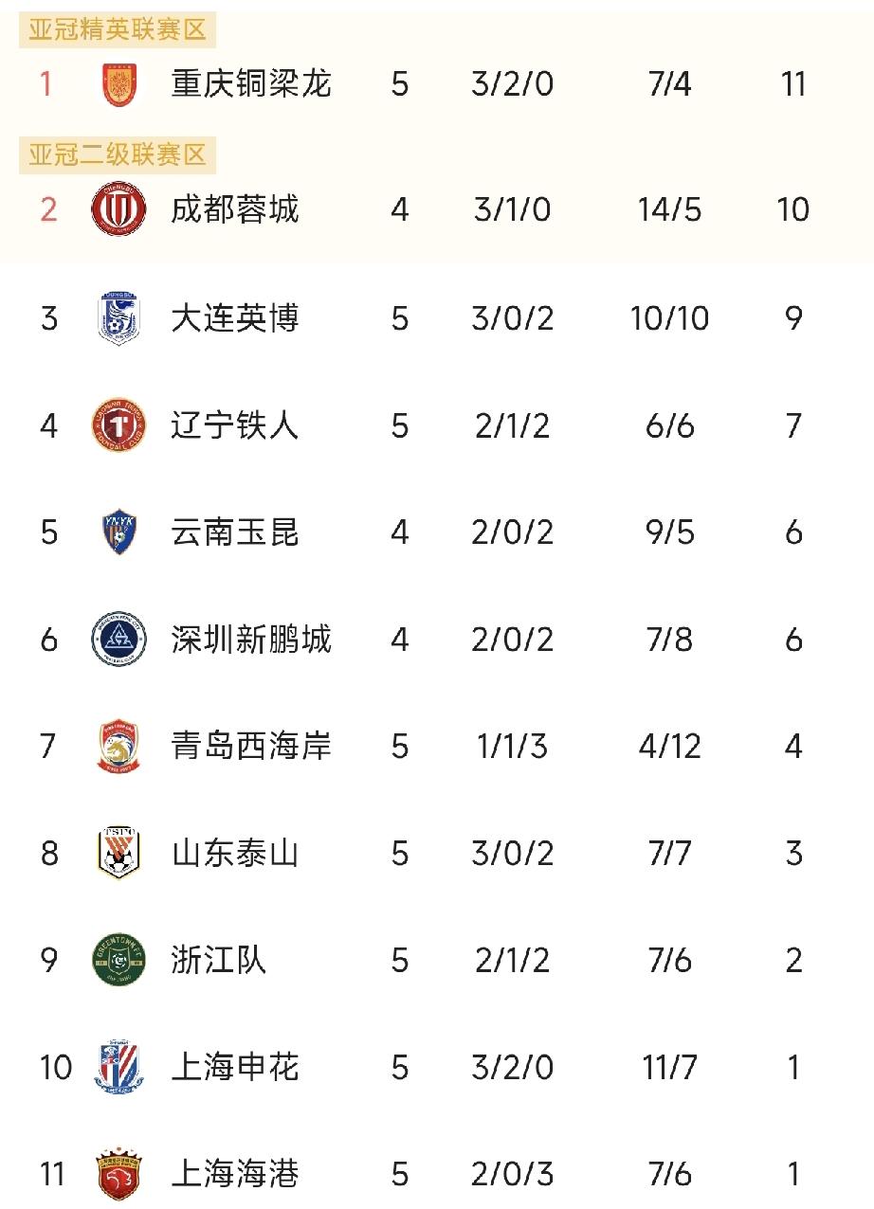Open the 大连英博 team name

(235, 318)
